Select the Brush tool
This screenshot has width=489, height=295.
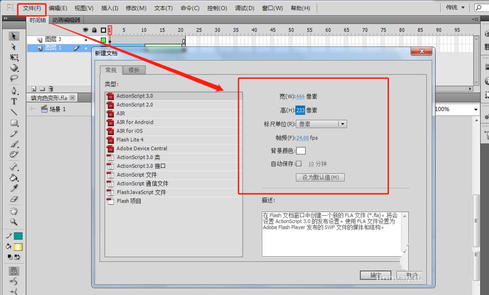pos(14,144)
